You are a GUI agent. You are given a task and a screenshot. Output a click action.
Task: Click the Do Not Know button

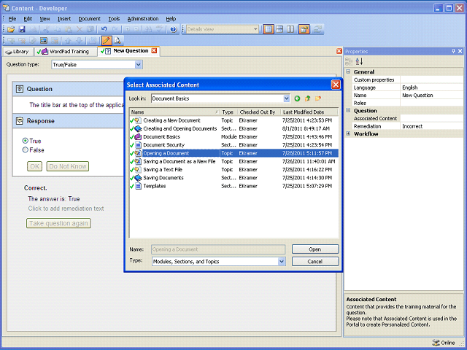tap(68, 166)
